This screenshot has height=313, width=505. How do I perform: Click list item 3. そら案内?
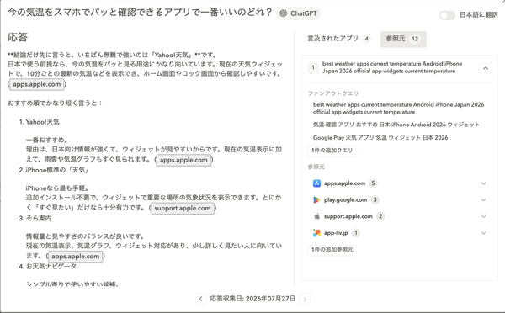pyautogui.click(x=35, y=218)
